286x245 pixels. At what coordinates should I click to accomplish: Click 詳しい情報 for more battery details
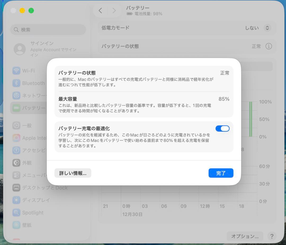(73, 173)
